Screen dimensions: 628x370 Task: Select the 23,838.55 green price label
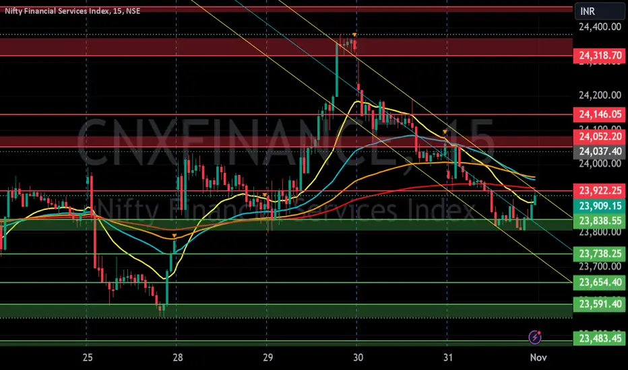click(599, 221)
